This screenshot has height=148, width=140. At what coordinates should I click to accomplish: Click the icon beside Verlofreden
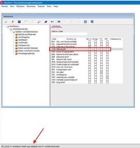coord(16,43)
